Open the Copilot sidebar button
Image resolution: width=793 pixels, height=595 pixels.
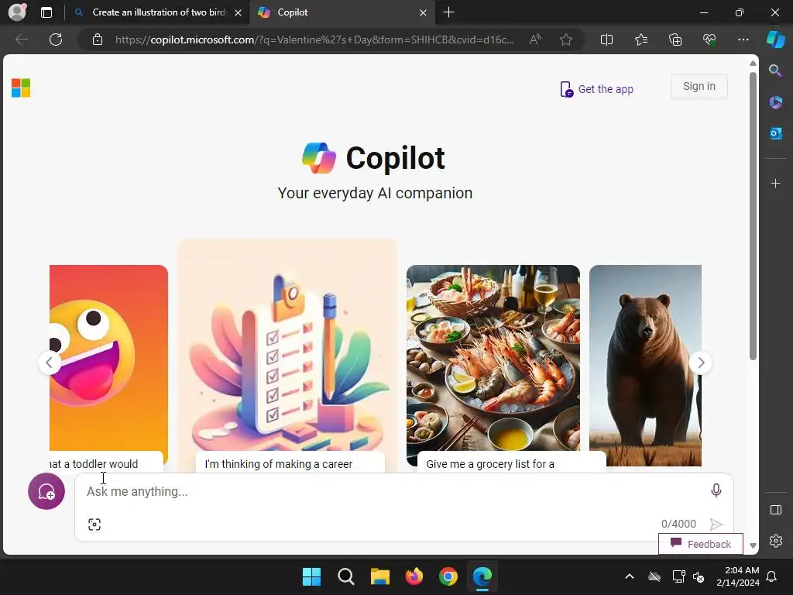point(775,40)
